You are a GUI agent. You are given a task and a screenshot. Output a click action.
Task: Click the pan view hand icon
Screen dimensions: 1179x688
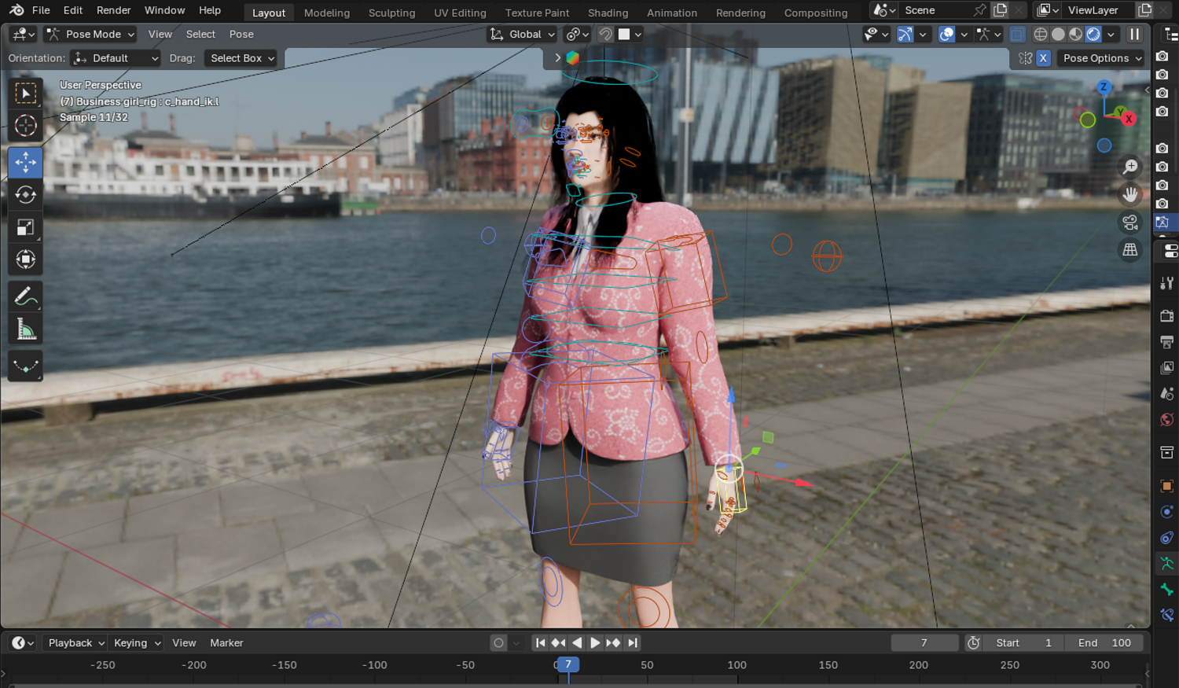click(x=1130, y=194)
